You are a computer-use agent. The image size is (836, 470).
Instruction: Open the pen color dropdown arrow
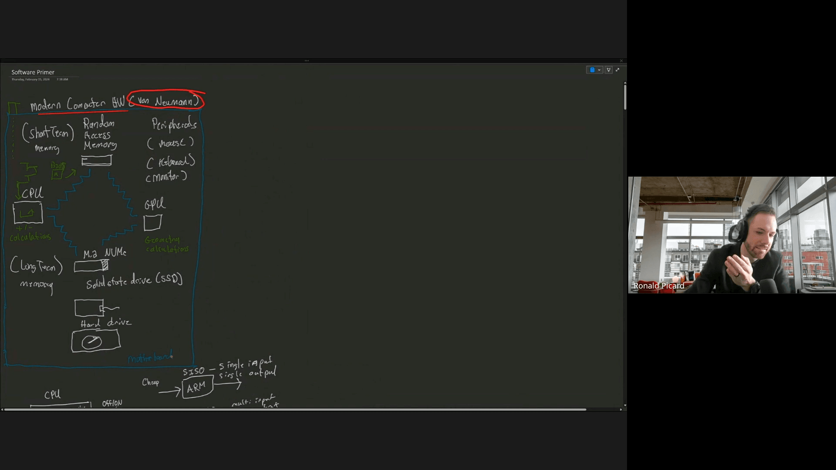pos(600,70)
